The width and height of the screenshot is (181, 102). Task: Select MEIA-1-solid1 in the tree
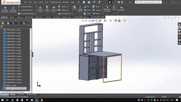pyautogui.click(x=11, y=86)
